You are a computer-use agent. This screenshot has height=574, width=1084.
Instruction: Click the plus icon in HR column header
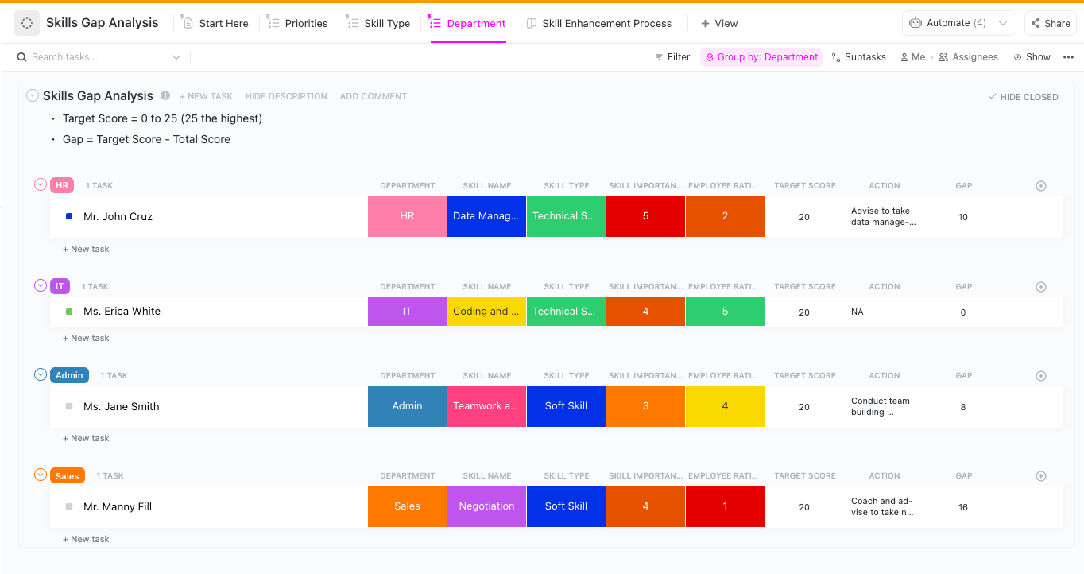(1041, 186)
